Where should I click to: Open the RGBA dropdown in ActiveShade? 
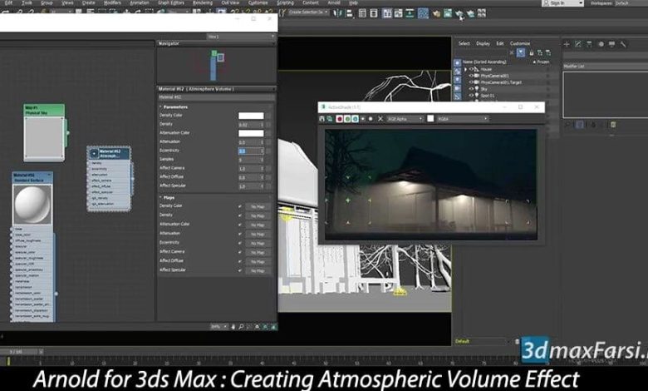463,119
